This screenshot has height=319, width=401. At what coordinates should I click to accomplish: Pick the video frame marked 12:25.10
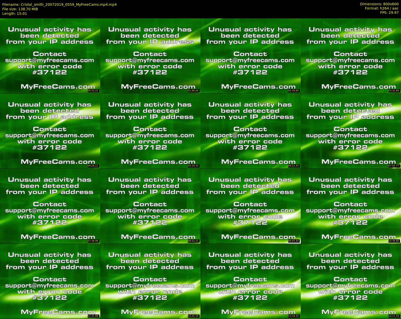pyautogui.click(x=150, y=281)
